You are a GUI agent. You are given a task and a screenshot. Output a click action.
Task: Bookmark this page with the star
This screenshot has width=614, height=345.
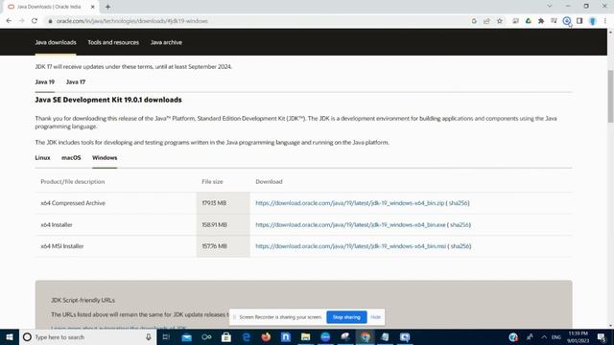click(x=500, y=21)
